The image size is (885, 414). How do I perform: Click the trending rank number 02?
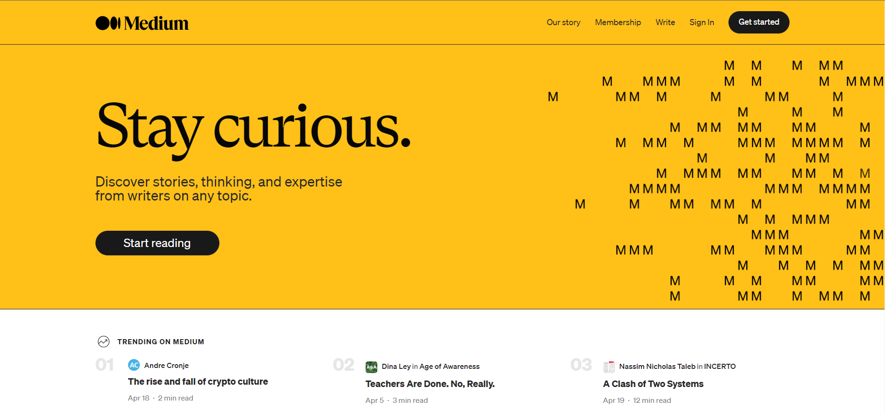pyautogui.click(x=344, y=365)
